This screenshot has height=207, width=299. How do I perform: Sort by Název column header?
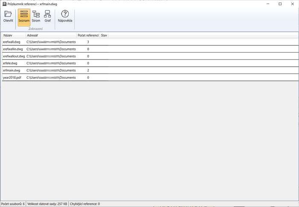tap(13, 35)
